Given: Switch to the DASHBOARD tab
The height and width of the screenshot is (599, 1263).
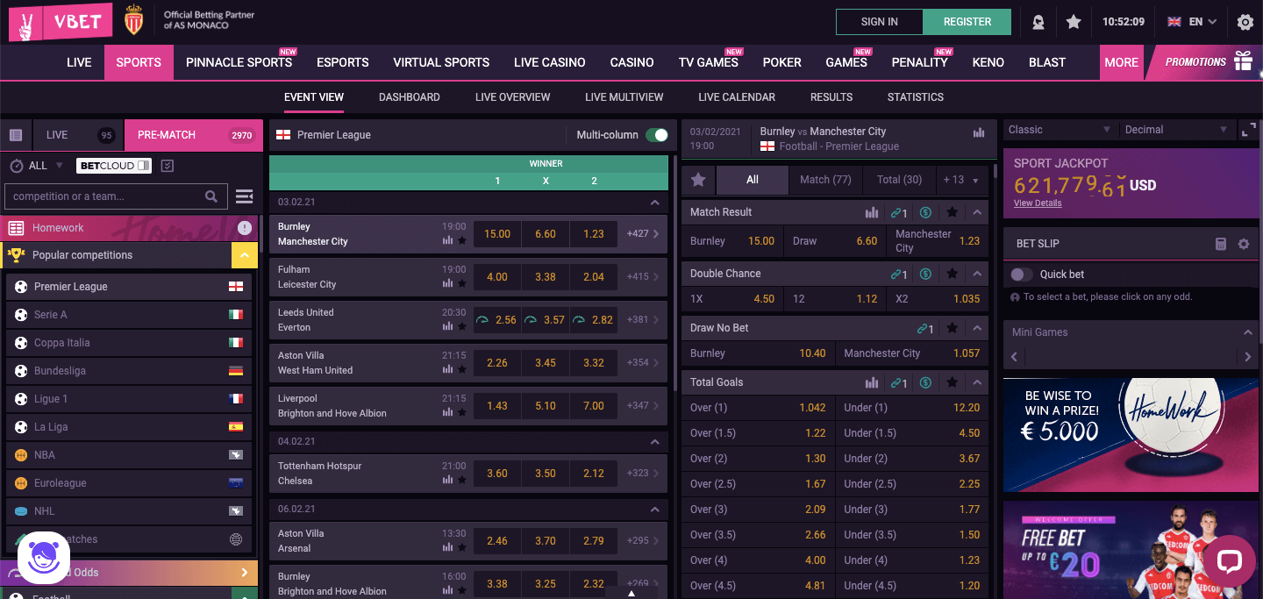Looking at the screenshot, I should tap(410, 97).
